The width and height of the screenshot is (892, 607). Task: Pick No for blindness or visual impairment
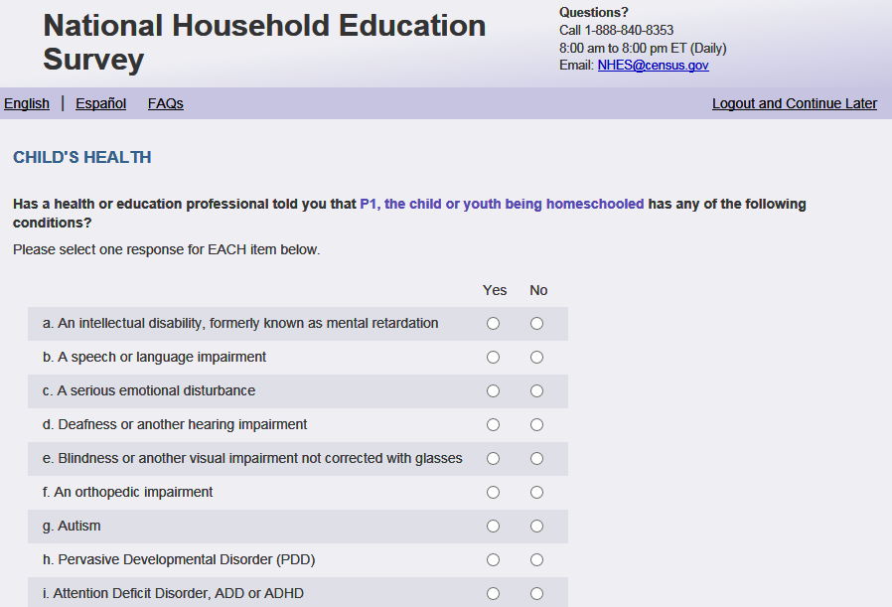pyautogui.click(x=537, y=459)
